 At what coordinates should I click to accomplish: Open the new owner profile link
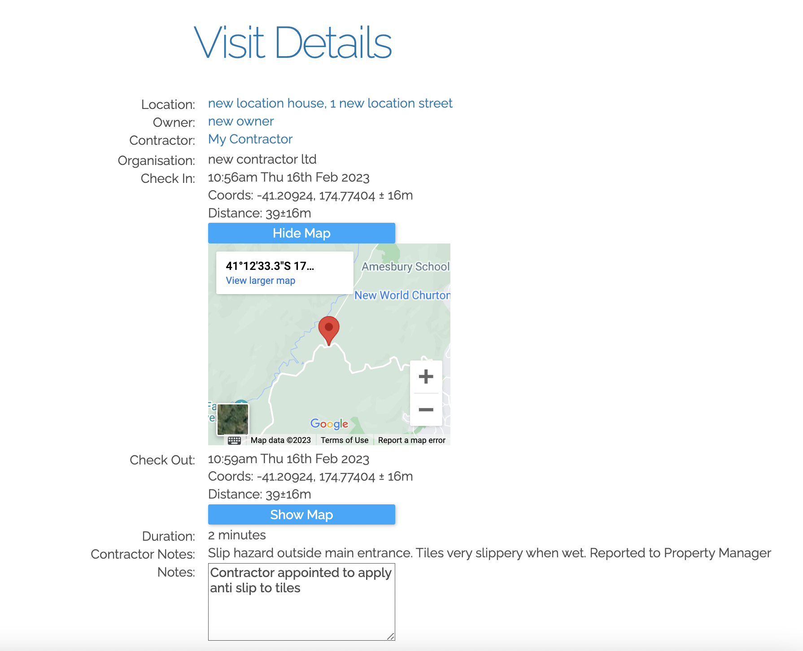click(240, 121)
